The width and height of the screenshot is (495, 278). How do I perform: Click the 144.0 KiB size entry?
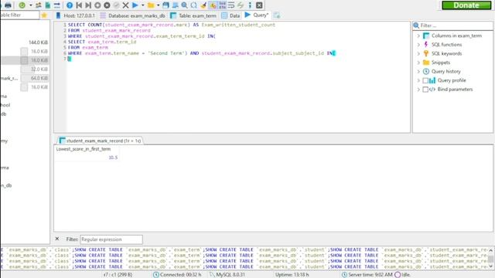(x=38, y=42)
